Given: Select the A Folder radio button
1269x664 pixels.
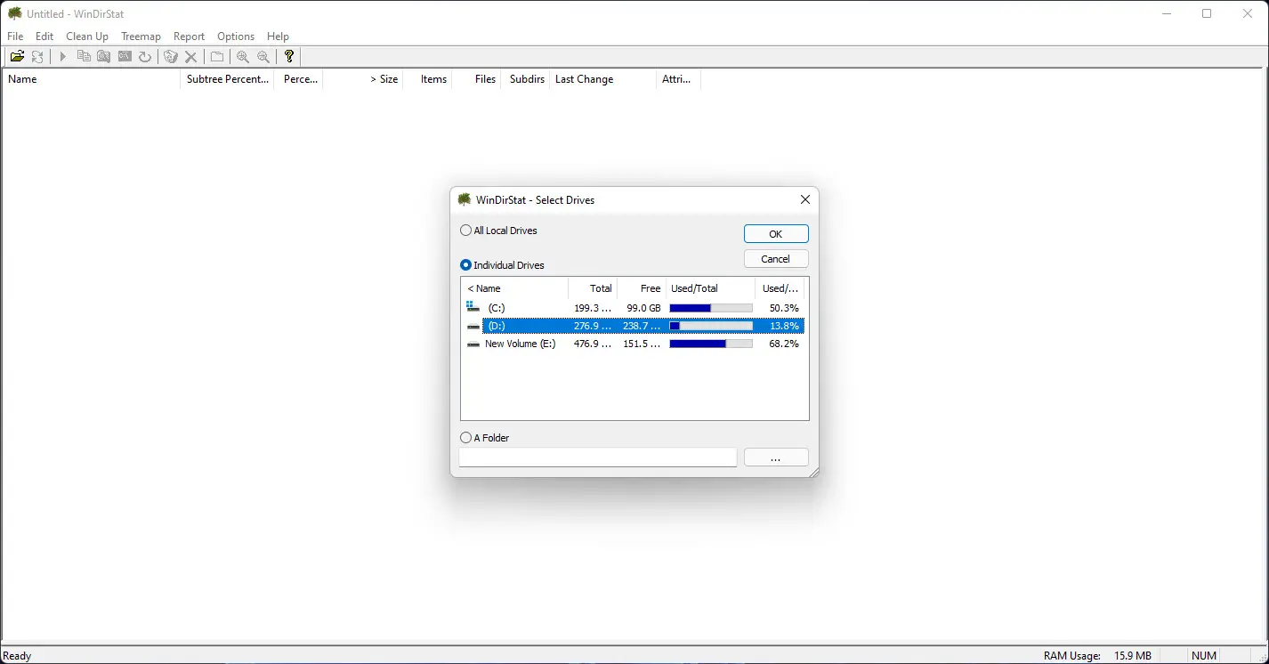Looking at the screenshot, I should (466, 438).
